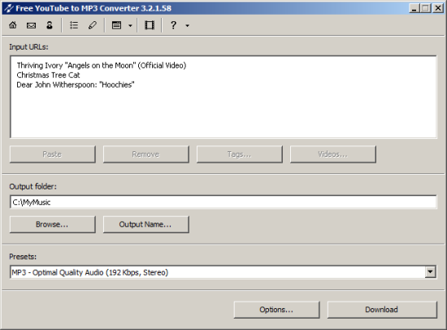The width and height of the screenshot is (447, 330).
Task: Open the list view toolbar icon
Action: tap(74, 25)
